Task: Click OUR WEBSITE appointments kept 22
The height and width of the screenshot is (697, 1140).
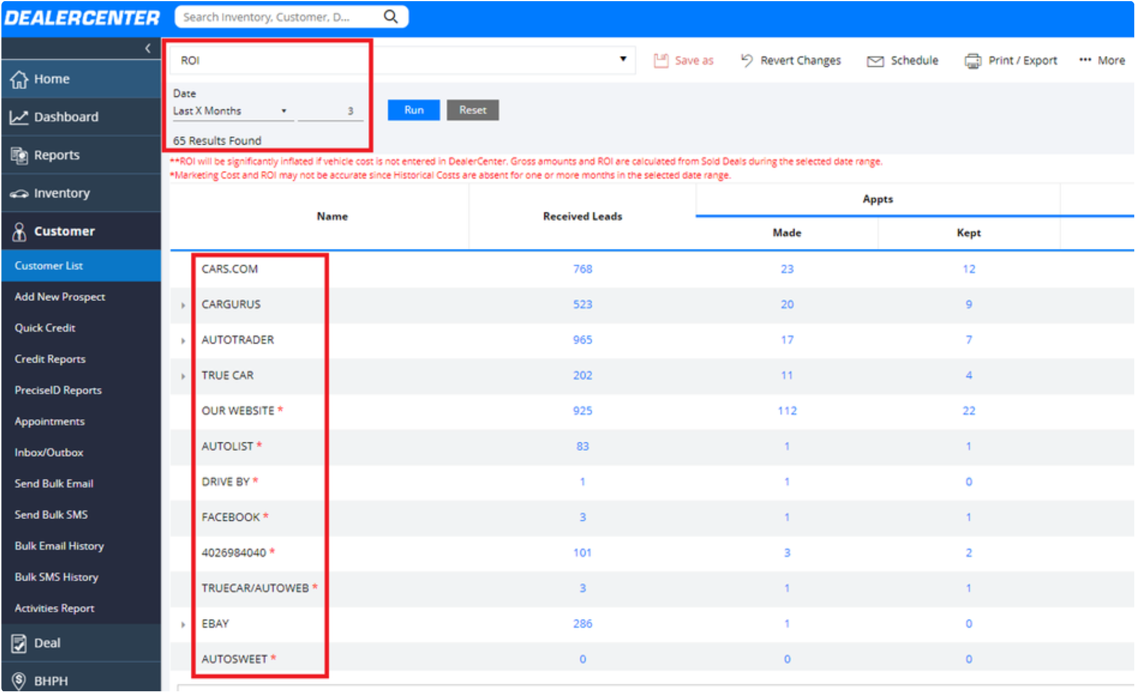Action: click(x=969, y=411)
